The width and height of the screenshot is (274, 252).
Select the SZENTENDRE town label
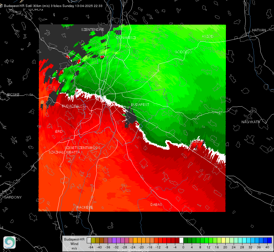(x=93, y=30)
